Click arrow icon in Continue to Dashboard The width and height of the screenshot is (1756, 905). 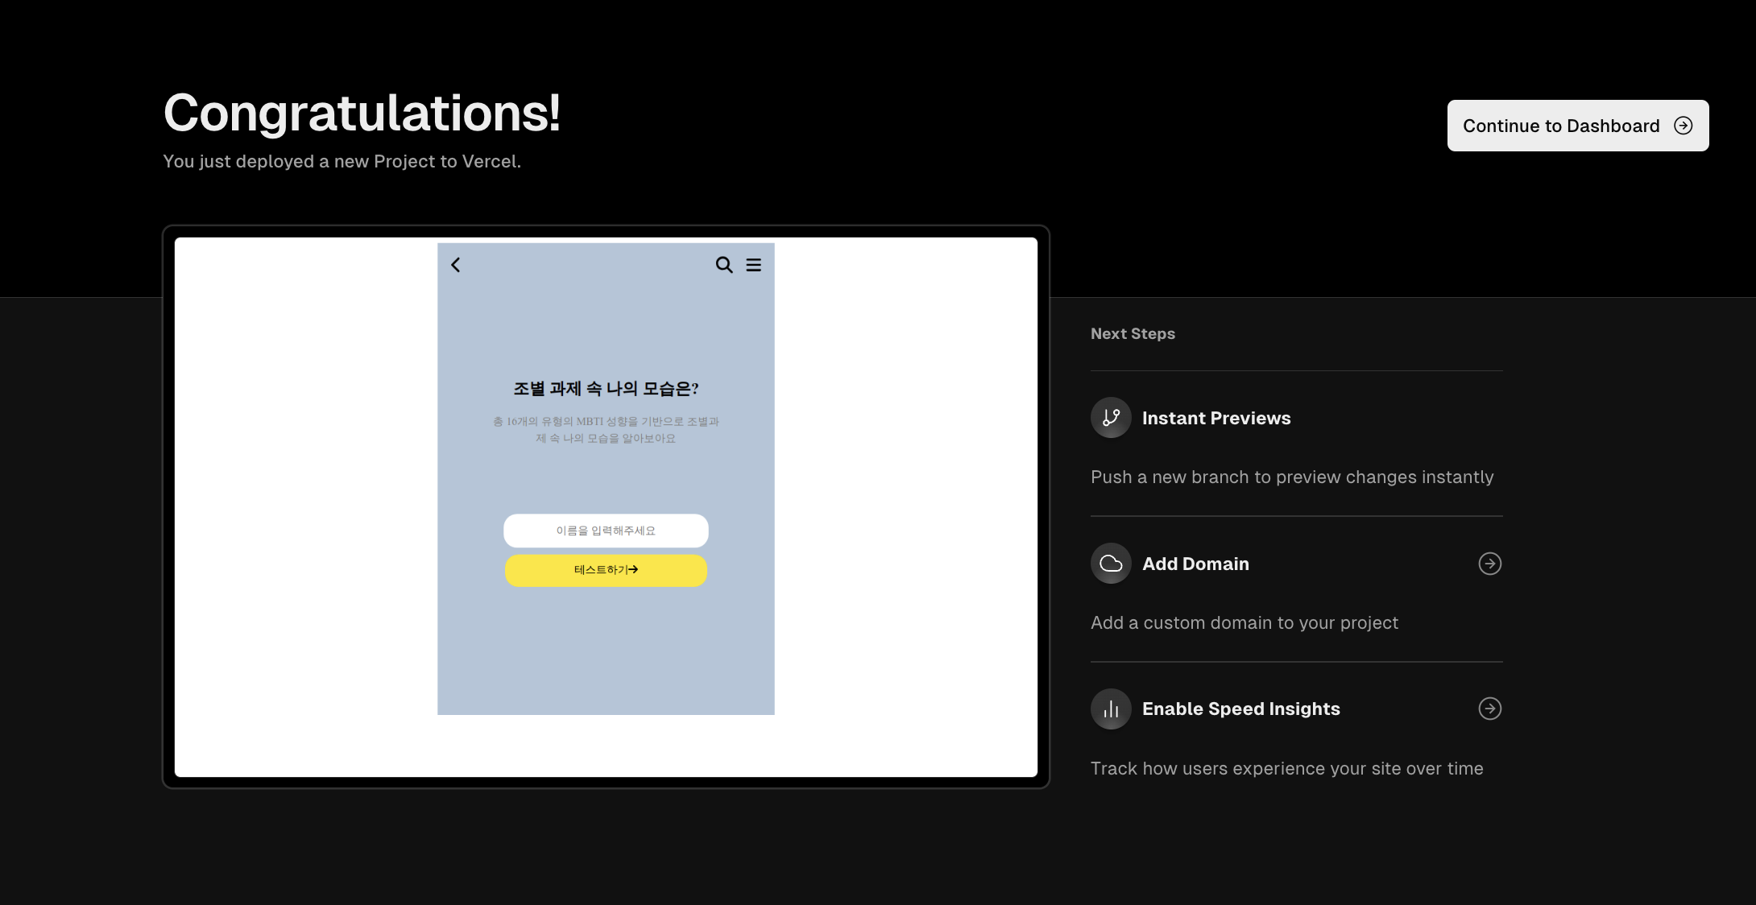coord(1683,126)
